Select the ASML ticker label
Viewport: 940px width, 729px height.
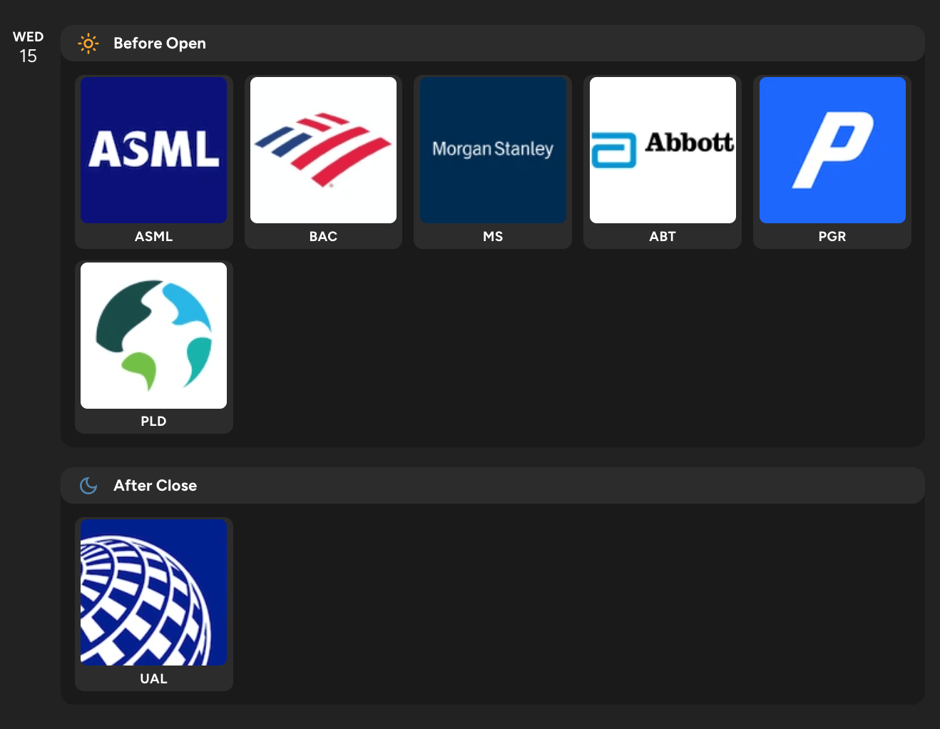[153, 236]
